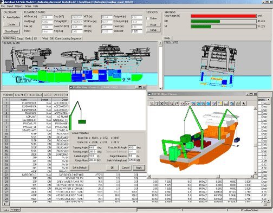Switch to the LS tab
The width and height of the screenshot is (273, 213).
[35, 38]
